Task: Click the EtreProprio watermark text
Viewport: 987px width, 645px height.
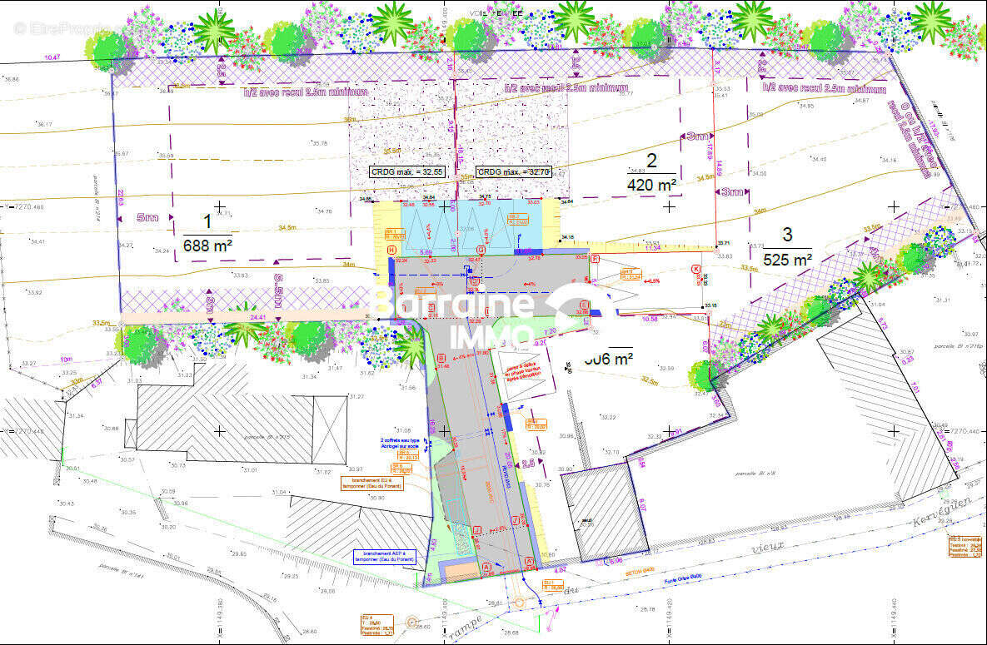Action: coord(62,27)
